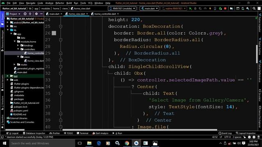The image size is (262, 147).
Task: Open Google Chrome from the taskbar
Action: (127, 143)
